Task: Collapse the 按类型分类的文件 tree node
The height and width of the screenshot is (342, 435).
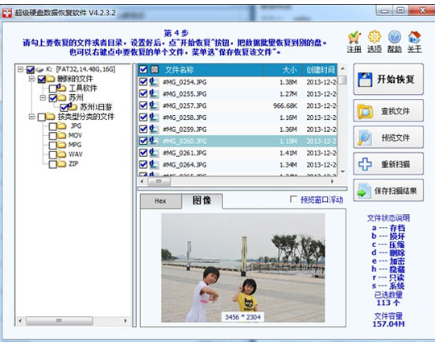Action: (31, 117)
